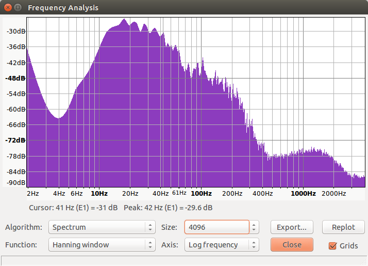
Task: Click the -48dB label on the dB axis
Action: (15, 79)
